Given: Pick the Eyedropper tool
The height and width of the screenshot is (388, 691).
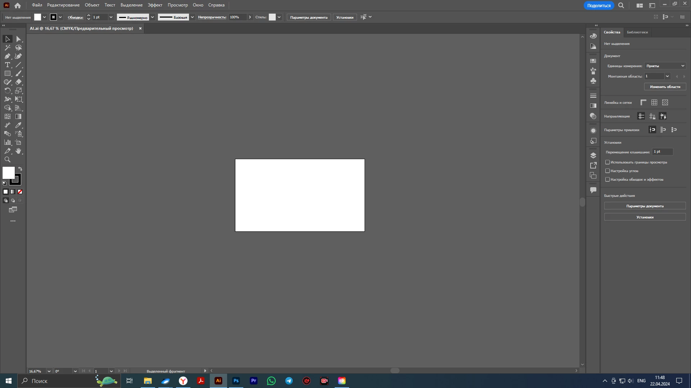Looking at the screenshot, I should pyautogui.click(x=18, y=125).
